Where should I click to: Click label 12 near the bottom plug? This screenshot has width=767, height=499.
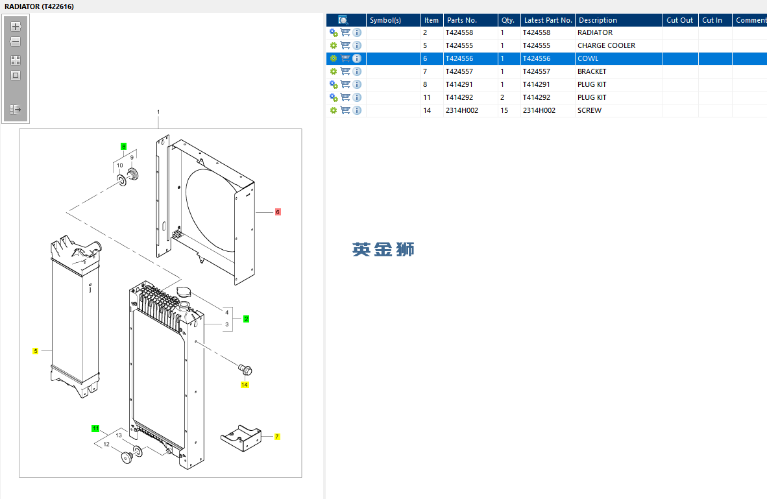106,444
